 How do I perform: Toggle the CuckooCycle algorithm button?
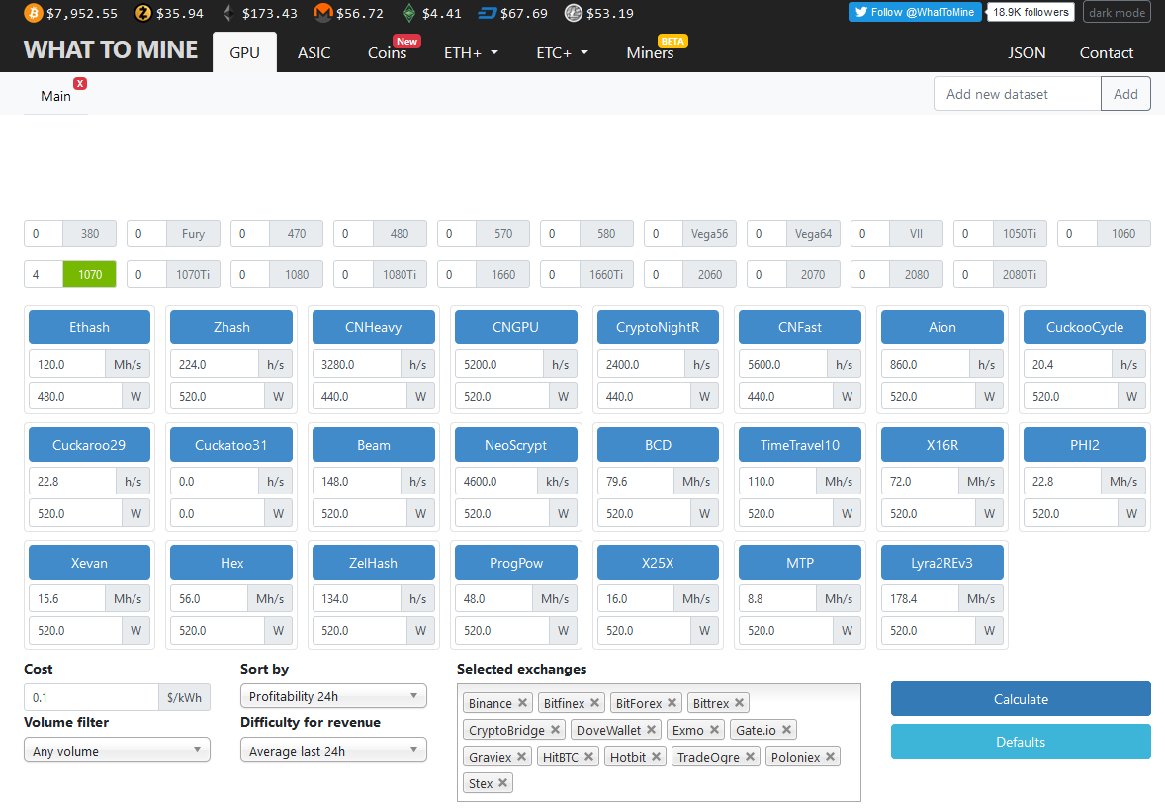[1085, 327]
